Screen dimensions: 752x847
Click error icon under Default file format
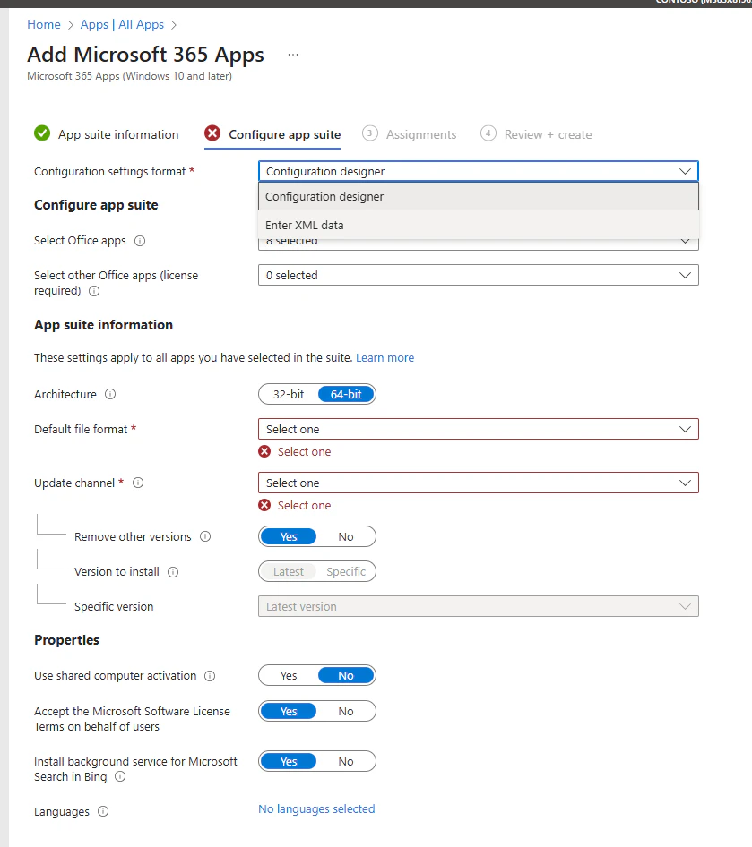[x=264, y=451]
